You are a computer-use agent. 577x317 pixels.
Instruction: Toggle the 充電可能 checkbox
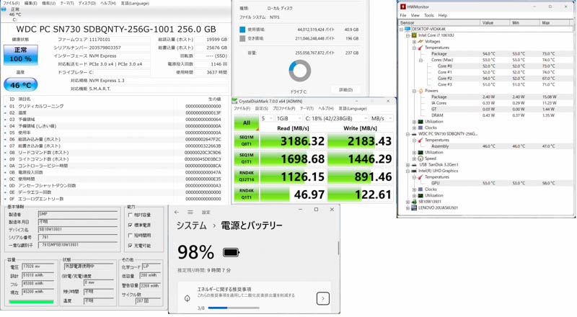[131, 246]
